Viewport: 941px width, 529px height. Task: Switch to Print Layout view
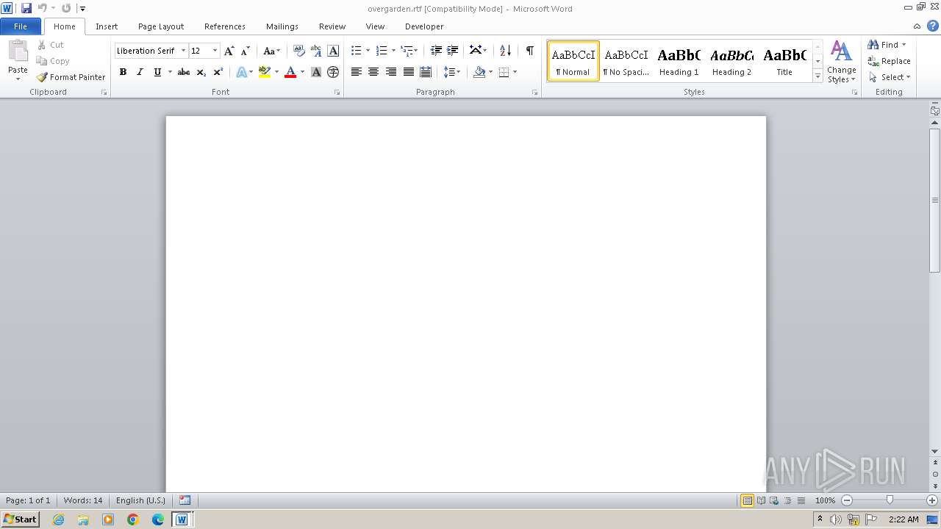point(747,500)
